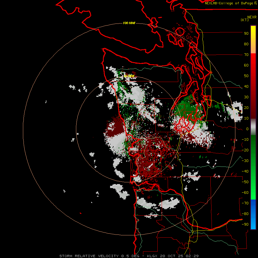
Task: Click the 0.5 DEG elevation text
Action: [x=130, y=256]
